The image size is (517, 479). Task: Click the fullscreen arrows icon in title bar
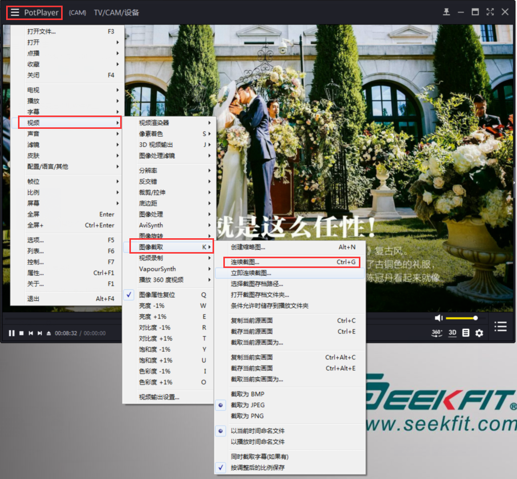pos(490,12)
